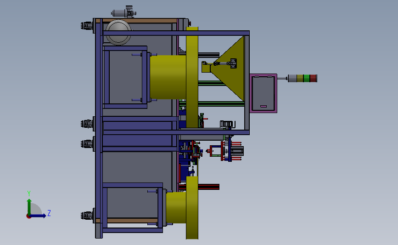
Task: Click the green Y axis arrow of the triad
Action: tap(29, 207)
